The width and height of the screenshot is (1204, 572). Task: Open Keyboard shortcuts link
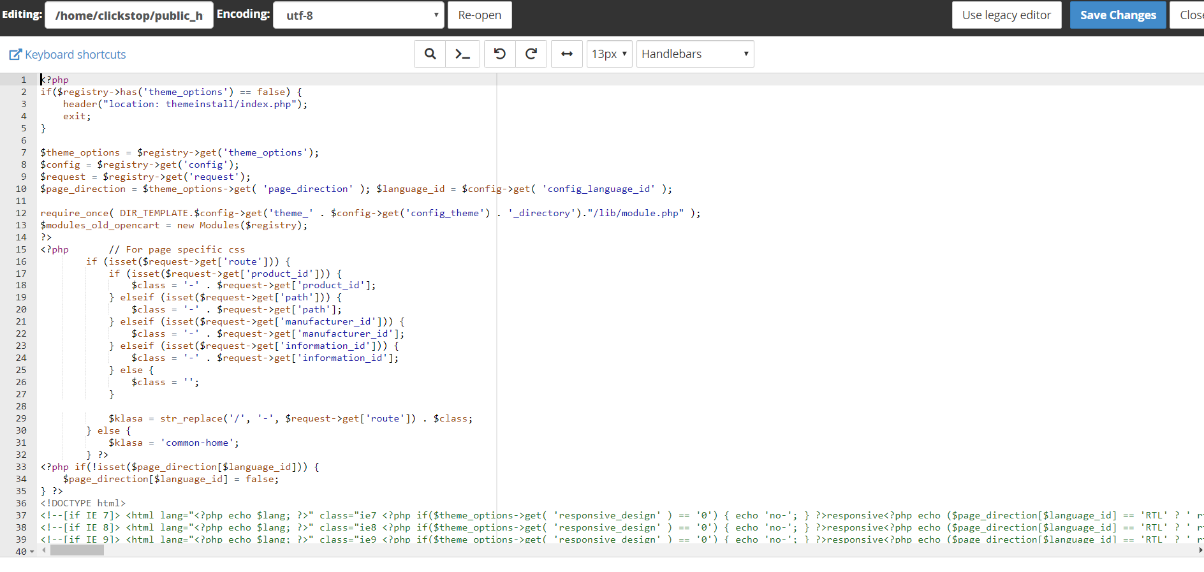tap(75, 55)
